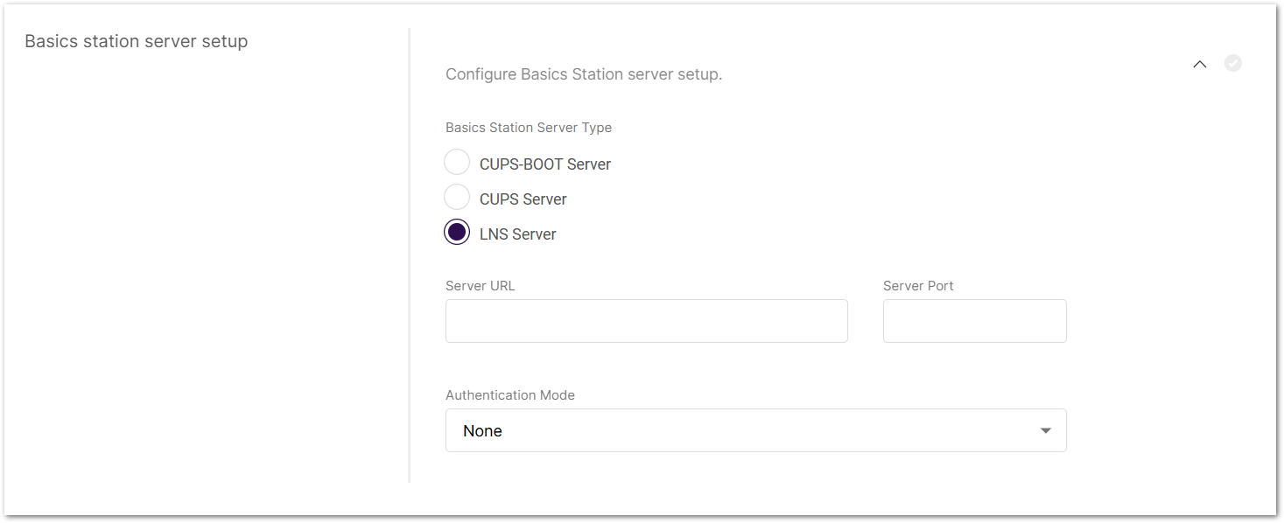Image resolution: width=1284 pixels, height=523 pixels.
Task: Click the Server URL input field
Action: (x=646, y=321)
